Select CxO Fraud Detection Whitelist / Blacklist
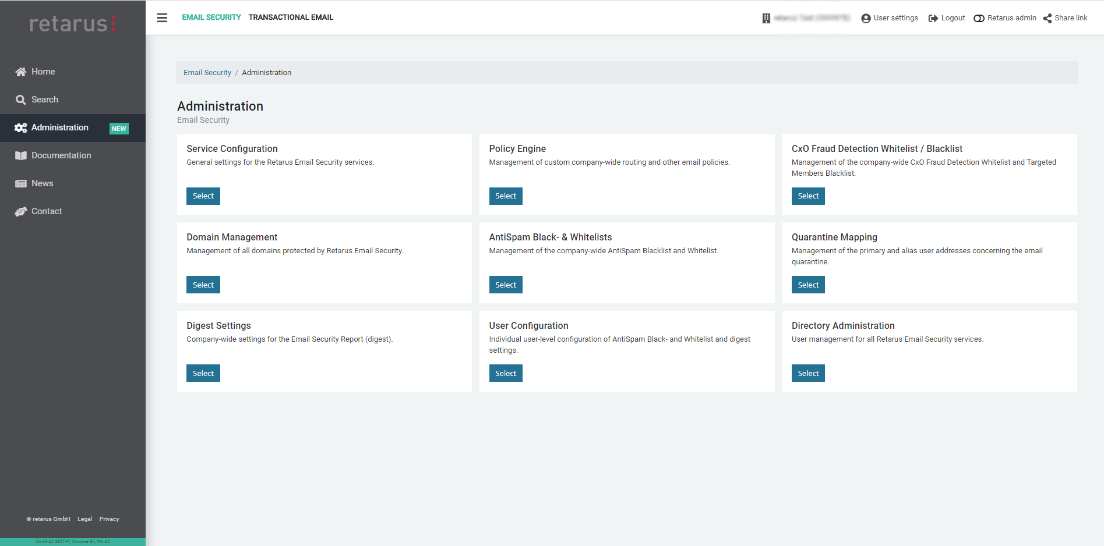The height and width of the screenshot is (546, 1104). point(808,196)
